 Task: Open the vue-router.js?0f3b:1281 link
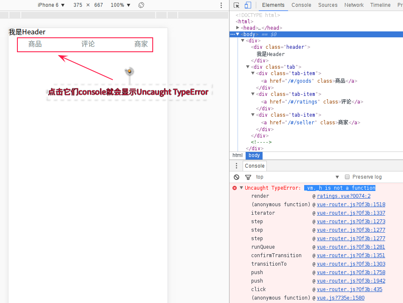pos(351,247)
